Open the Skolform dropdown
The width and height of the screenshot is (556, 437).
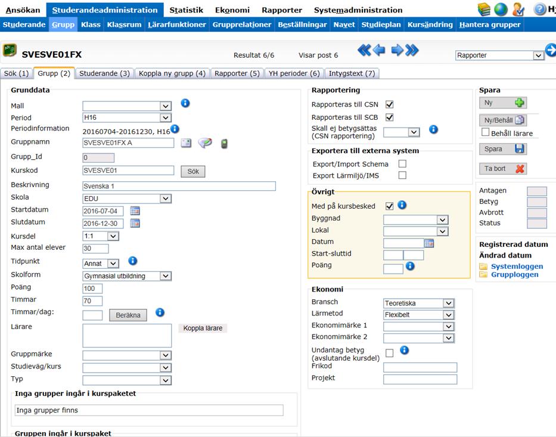[127, 276]
